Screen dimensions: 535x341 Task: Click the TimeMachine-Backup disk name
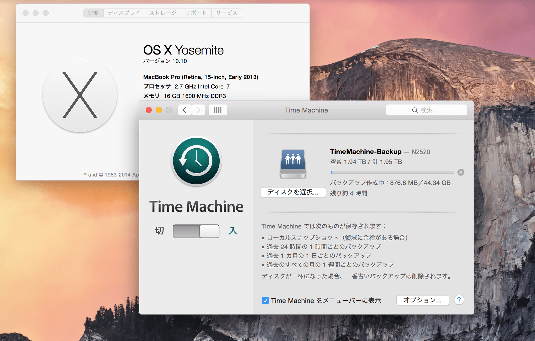(366, 152)
